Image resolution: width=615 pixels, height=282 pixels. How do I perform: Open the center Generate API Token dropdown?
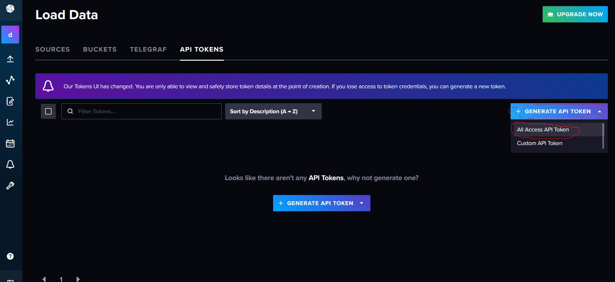tap(321, 203)
